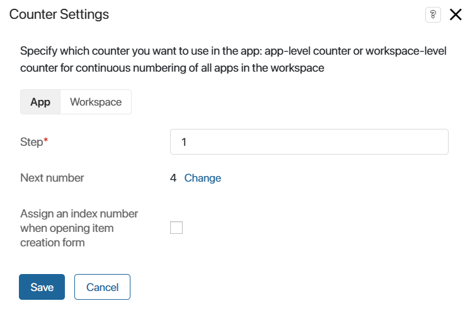Click 'creation form' label line
This screenshot has width=465, height=313.
tap(52, 243)
